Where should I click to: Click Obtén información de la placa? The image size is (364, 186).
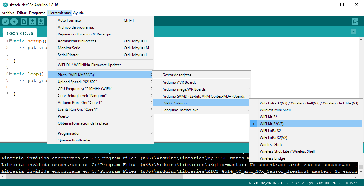pos(100,123)
